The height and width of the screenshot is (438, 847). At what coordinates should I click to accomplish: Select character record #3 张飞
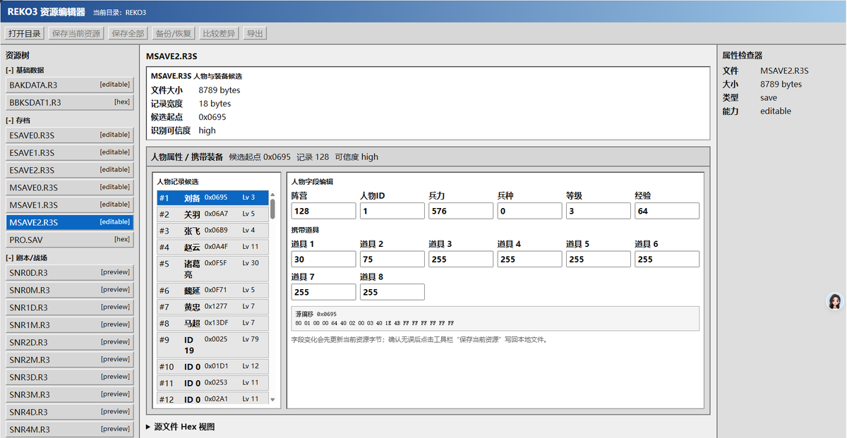click(x=212, y=231)
